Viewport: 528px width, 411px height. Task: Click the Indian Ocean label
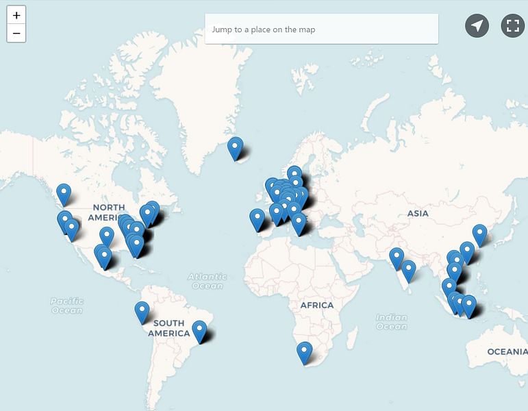click(x=392, y=322)
